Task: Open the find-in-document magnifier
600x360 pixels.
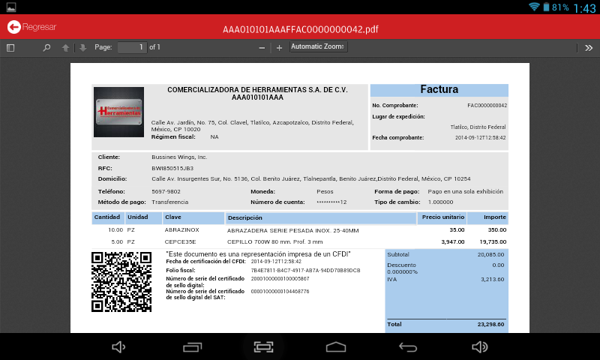Action: [46, 48]
